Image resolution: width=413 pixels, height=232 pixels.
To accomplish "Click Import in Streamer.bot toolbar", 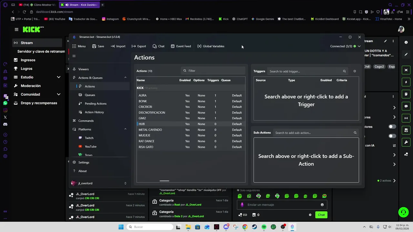I will coord(118,46).
